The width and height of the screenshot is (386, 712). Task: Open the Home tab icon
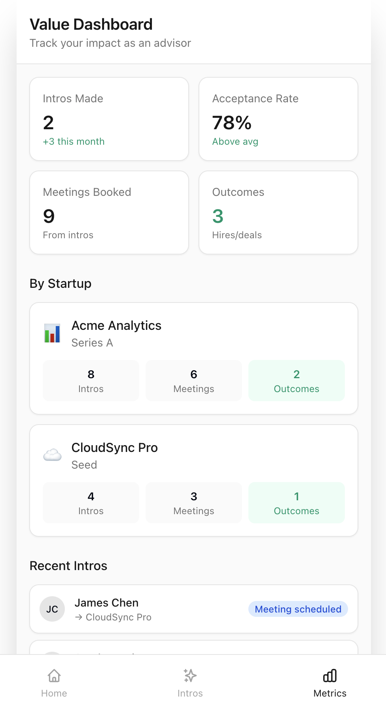click(x=54, y=676)
